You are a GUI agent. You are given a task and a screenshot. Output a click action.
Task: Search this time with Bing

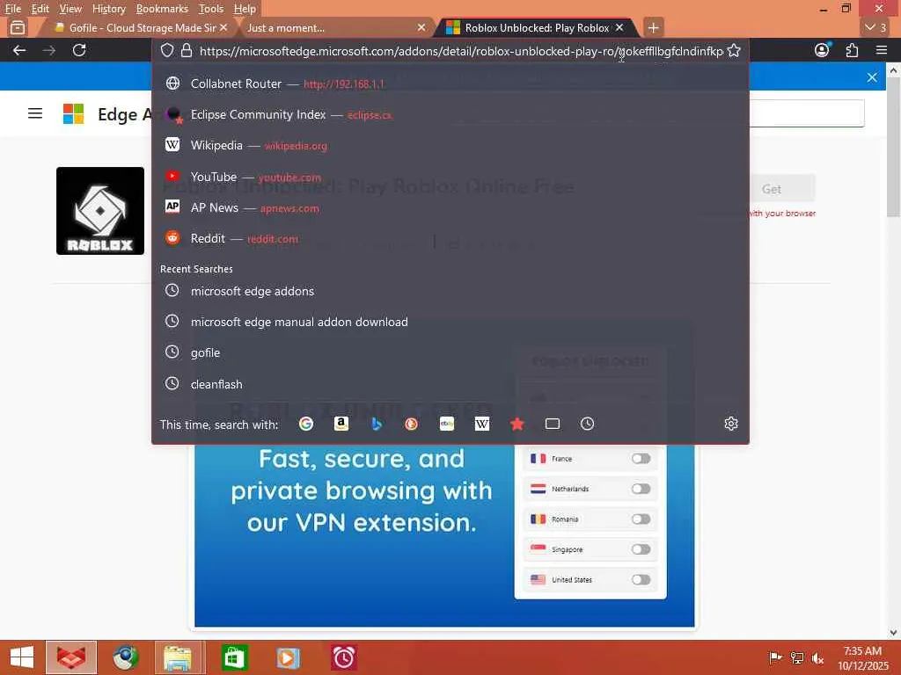click(x=377, y=425)
